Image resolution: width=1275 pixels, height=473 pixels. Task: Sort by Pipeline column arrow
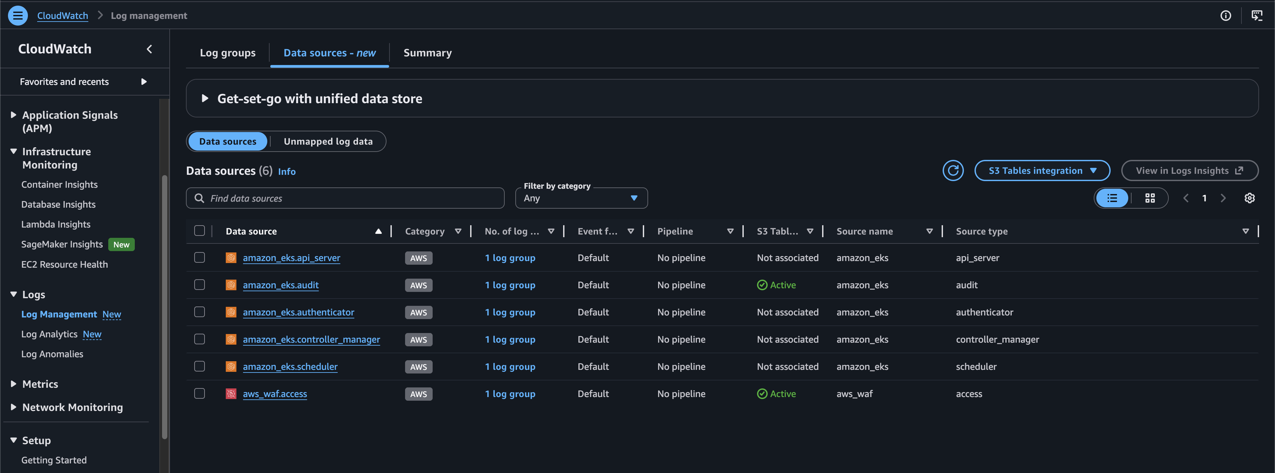coord(730,231)
